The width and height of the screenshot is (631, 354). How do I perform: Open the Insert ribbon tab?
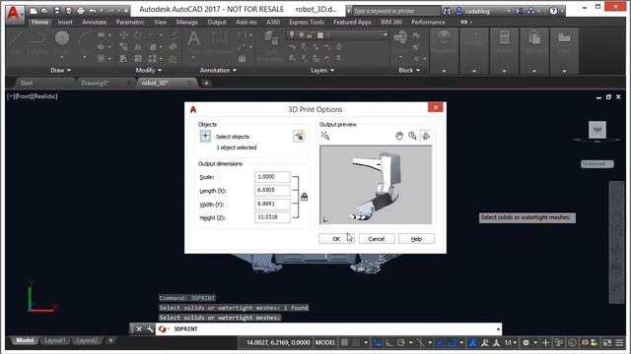pyautogui.click(x=65, y=22)
